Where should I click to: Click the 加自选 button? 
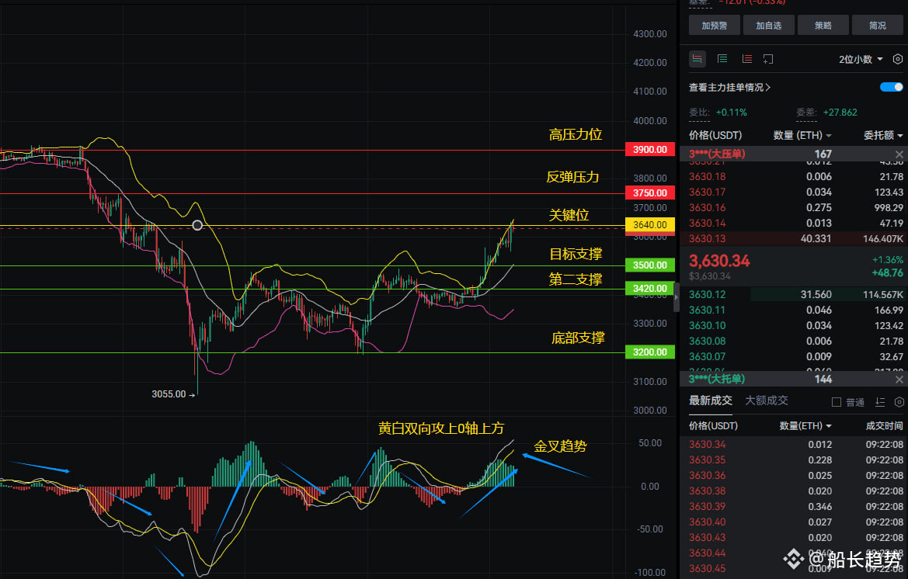click(768, 26)
